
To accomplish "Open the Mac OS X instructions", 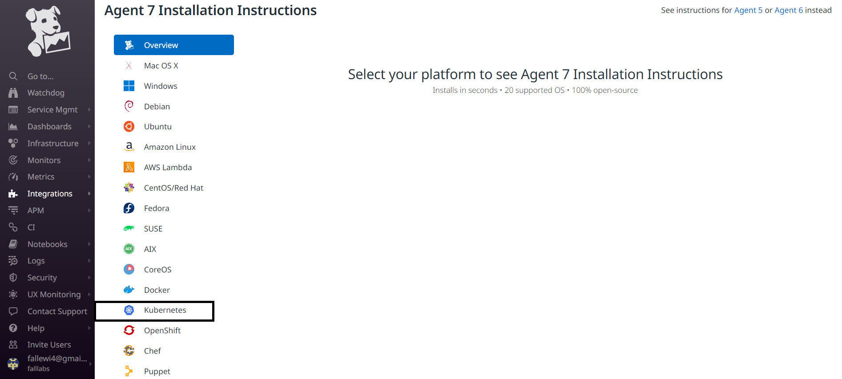I will 161,66.
